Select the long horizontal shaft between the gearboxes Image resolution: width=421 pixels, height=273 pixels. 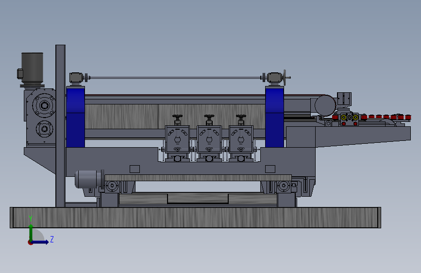[175, 78]
